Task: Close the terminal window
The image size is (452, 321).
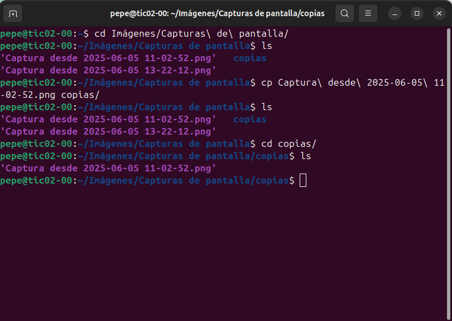Action: point(439,13)
